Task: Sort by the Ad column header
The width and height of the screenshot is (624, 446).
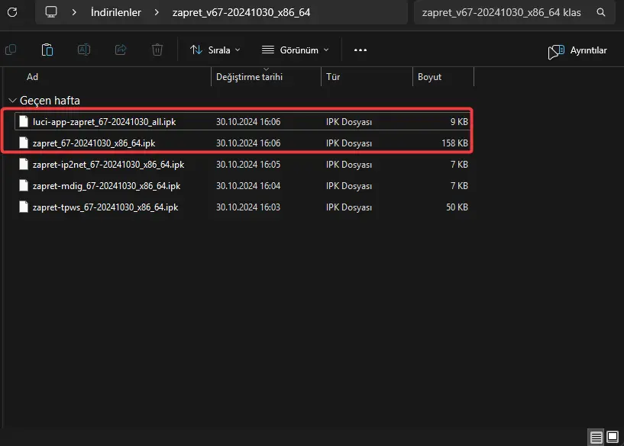Action: click(x=32, y=77)
